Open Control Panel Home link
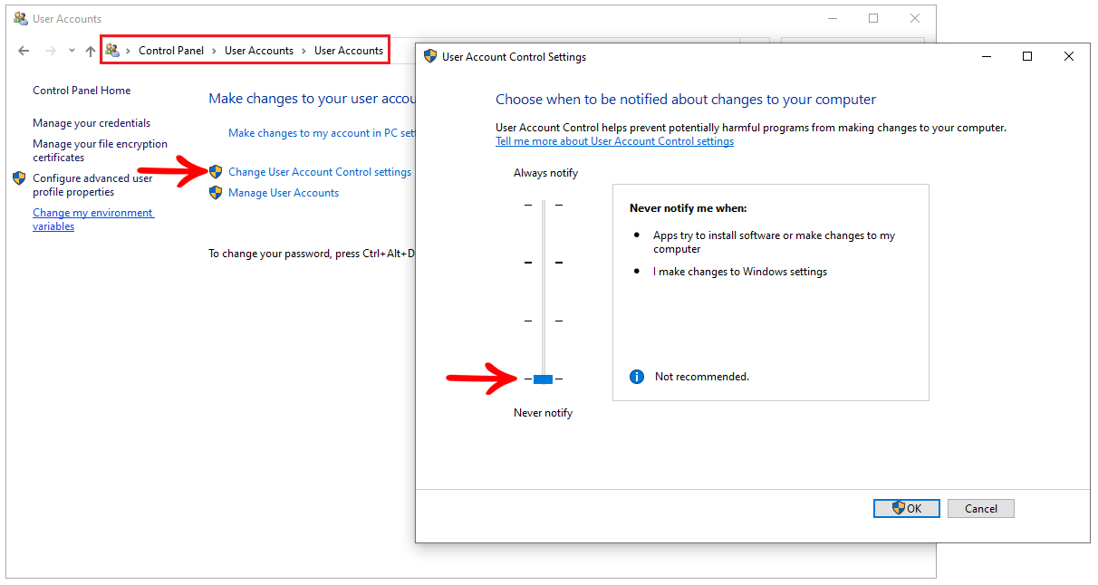Screen dimensions: 1098x585 tap(82, 91)
